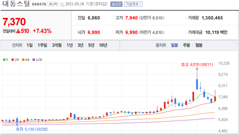Click the stock code 048470

point(39,4)
